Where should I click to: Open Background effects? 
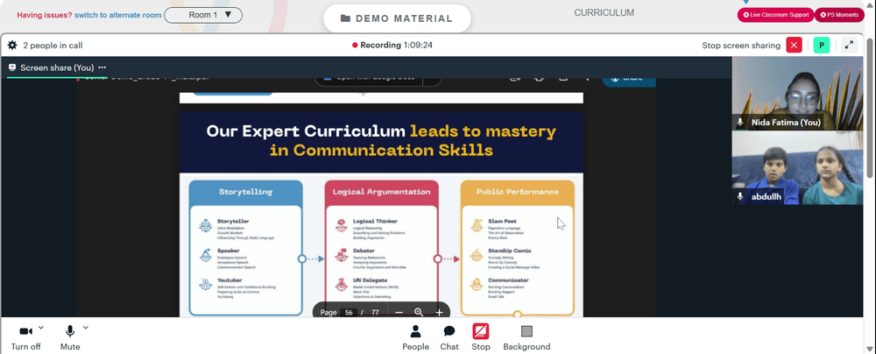[x=526, y=337]
